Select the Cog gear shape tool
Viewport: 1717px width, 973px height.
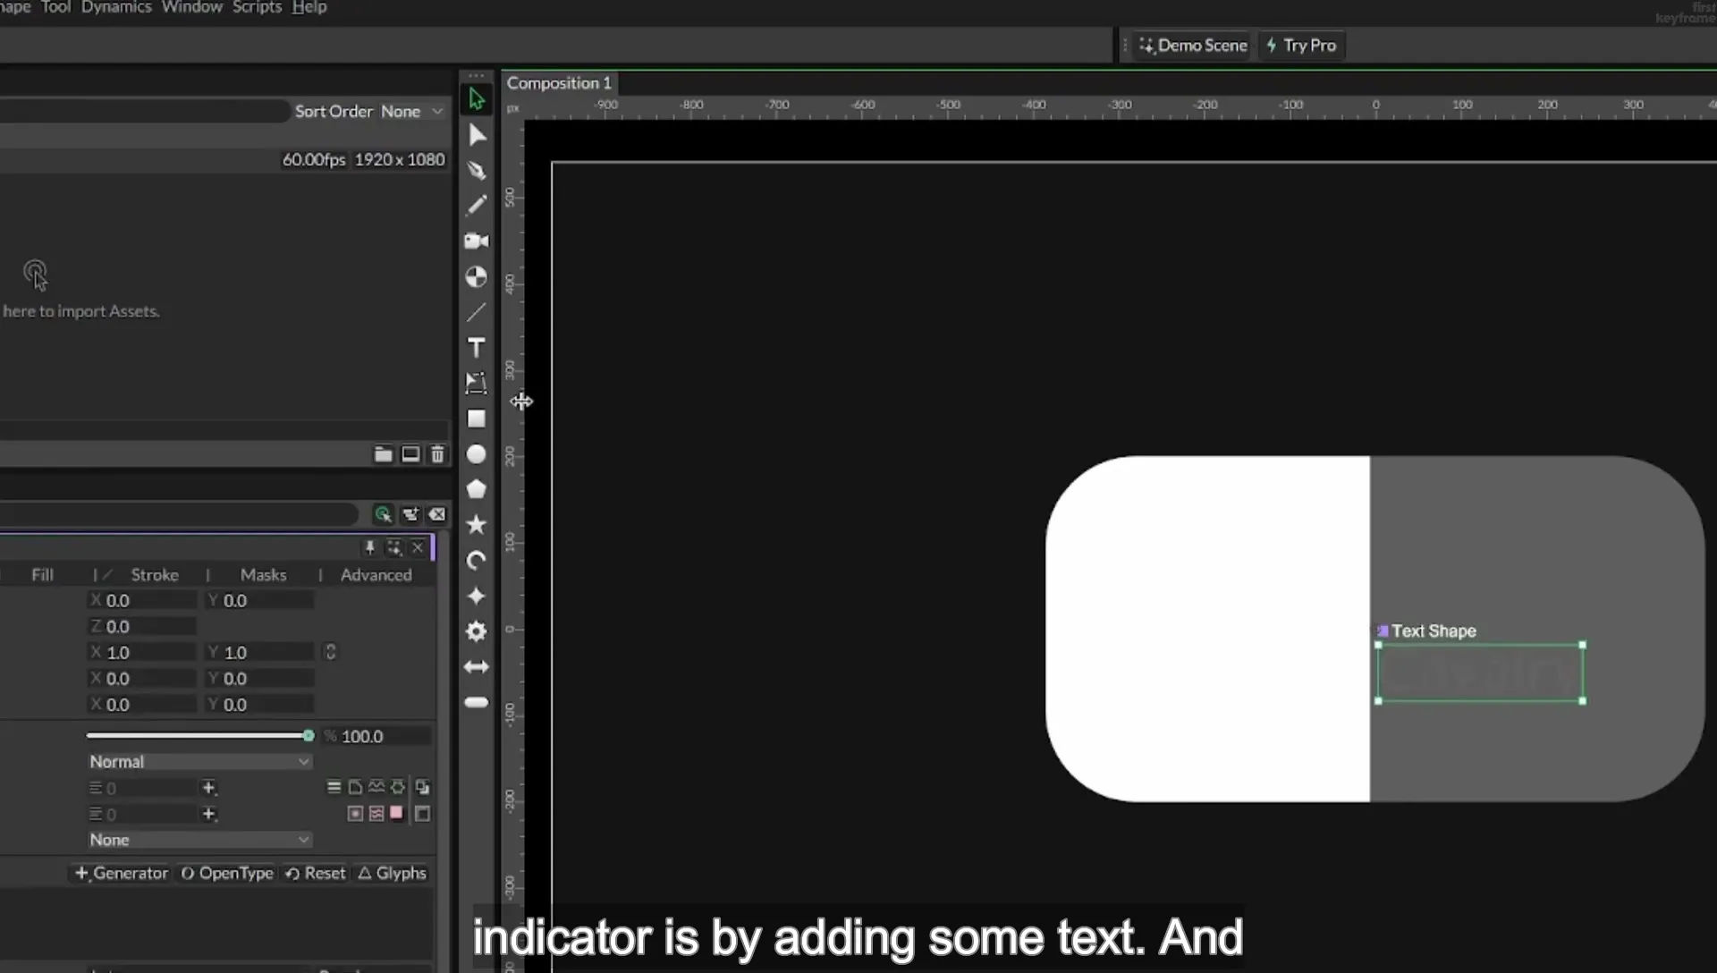477,631
